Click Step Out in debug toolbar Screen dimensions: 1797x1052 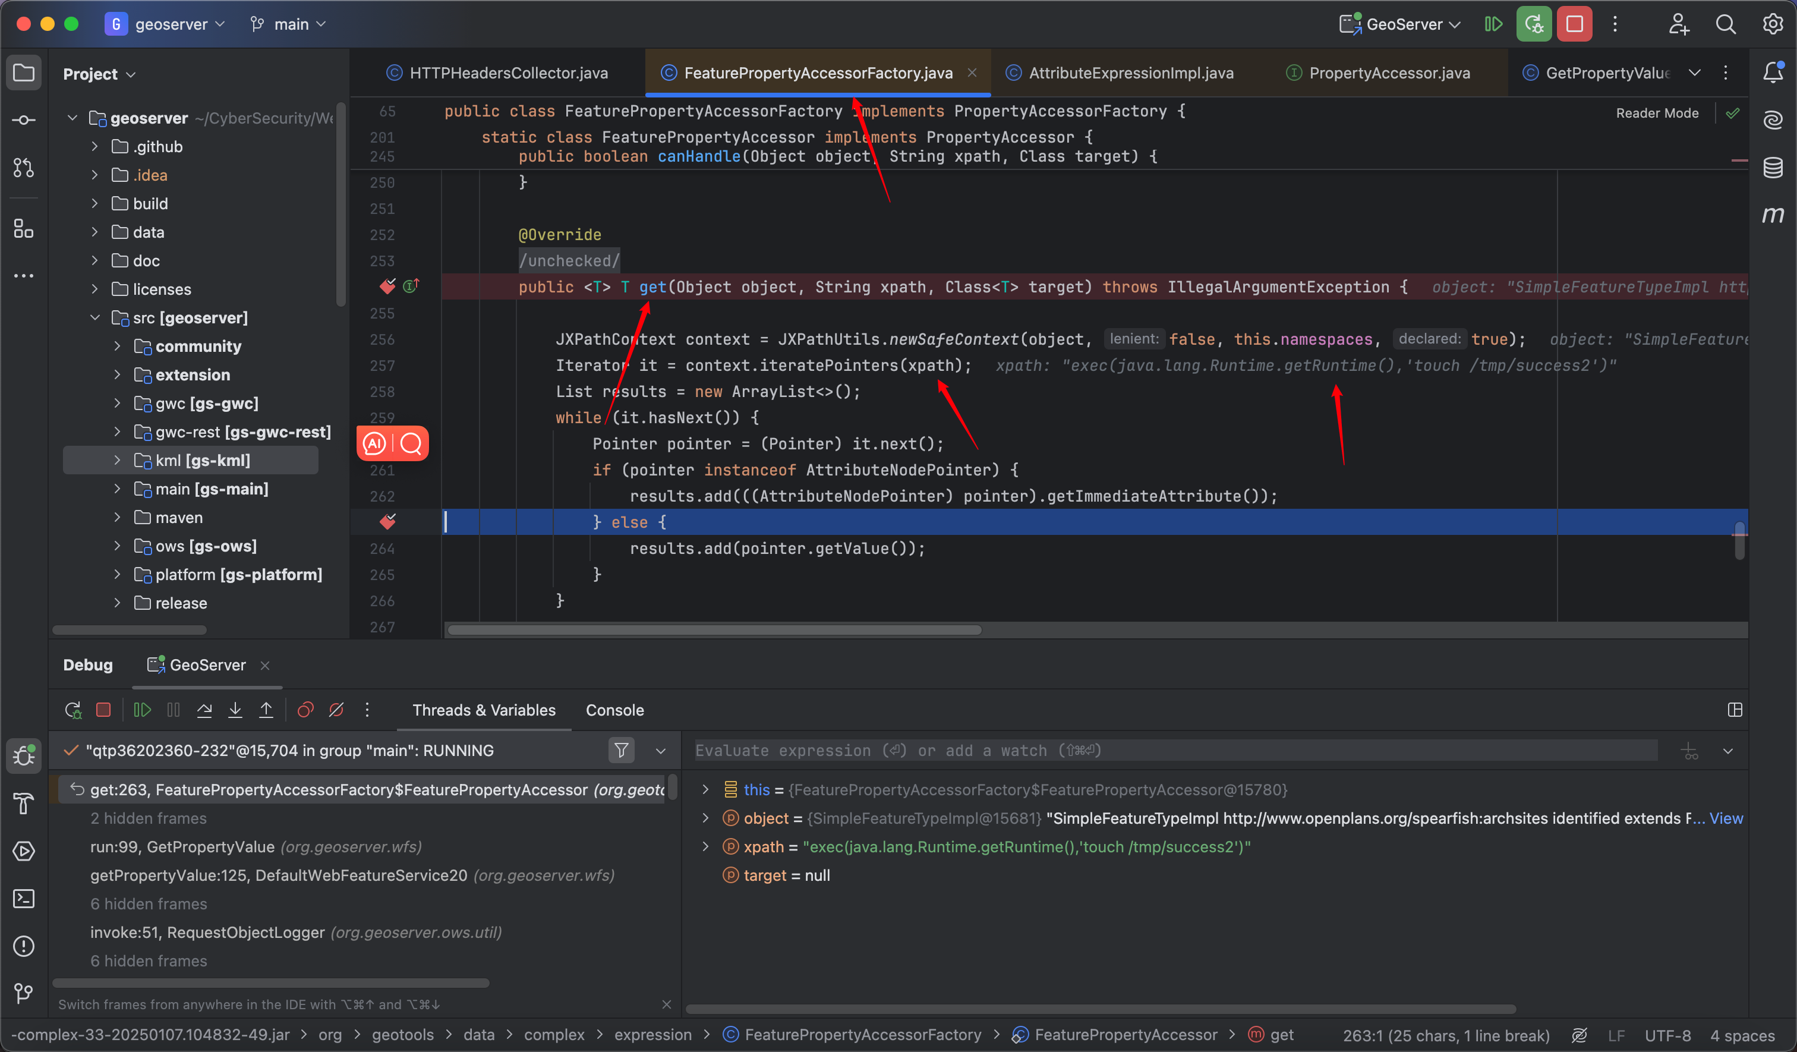click(266, 710)
